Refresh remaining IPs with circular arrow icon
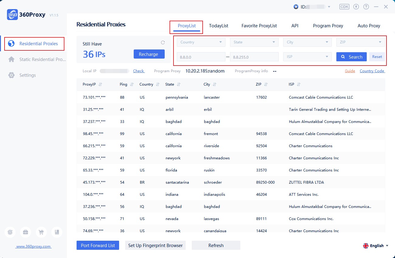The width and height of the screenshot is (395, 258). (x=163, y=43)
